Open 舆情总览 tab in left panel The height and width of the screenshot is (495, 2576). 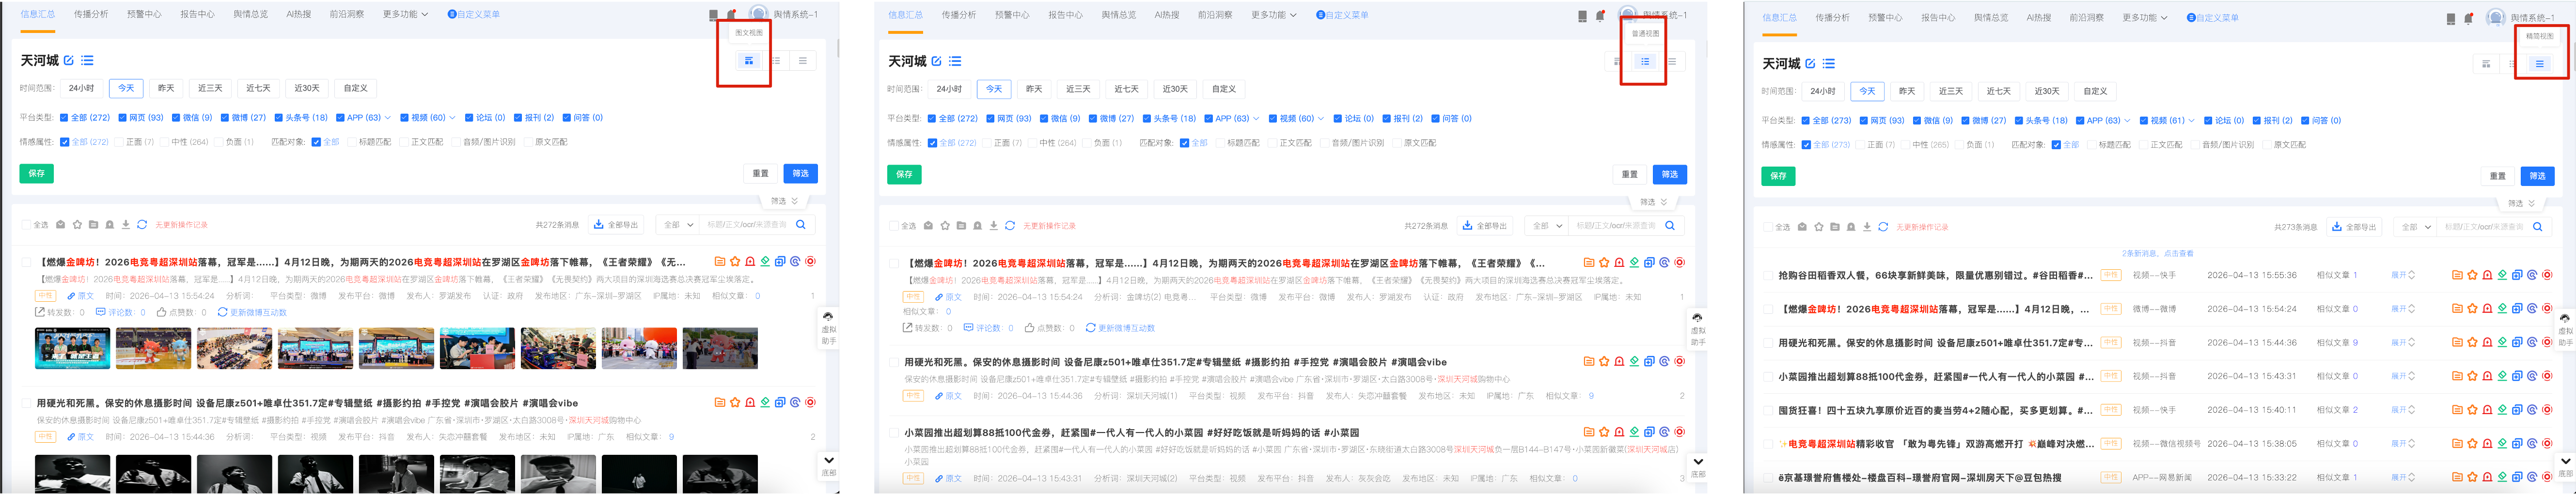pyautogui.click(x=250, y=15)
